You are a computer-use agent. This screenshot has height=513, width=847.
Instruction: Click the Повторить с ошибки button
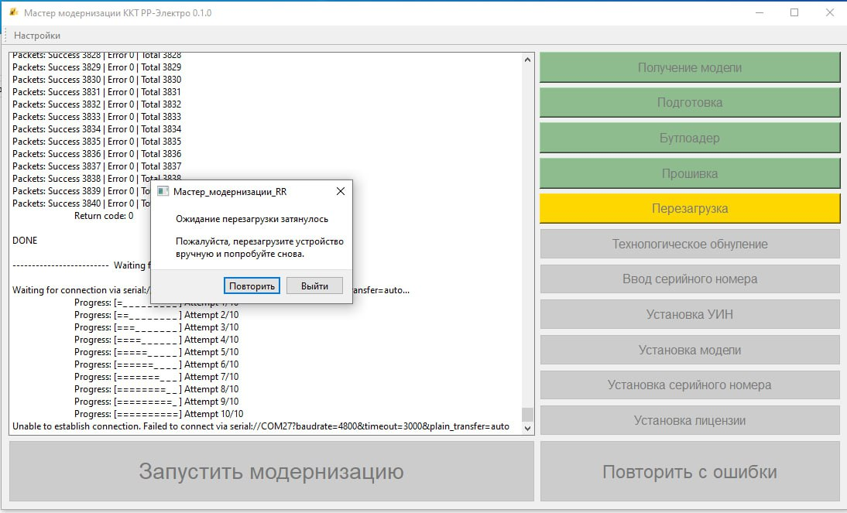[x=689, y=472]
